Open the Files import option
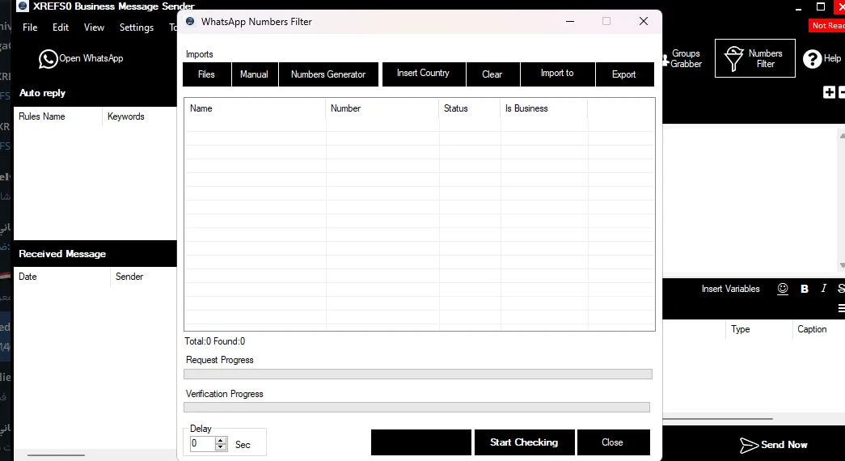845x461 pixels. [x=207, y=74]
